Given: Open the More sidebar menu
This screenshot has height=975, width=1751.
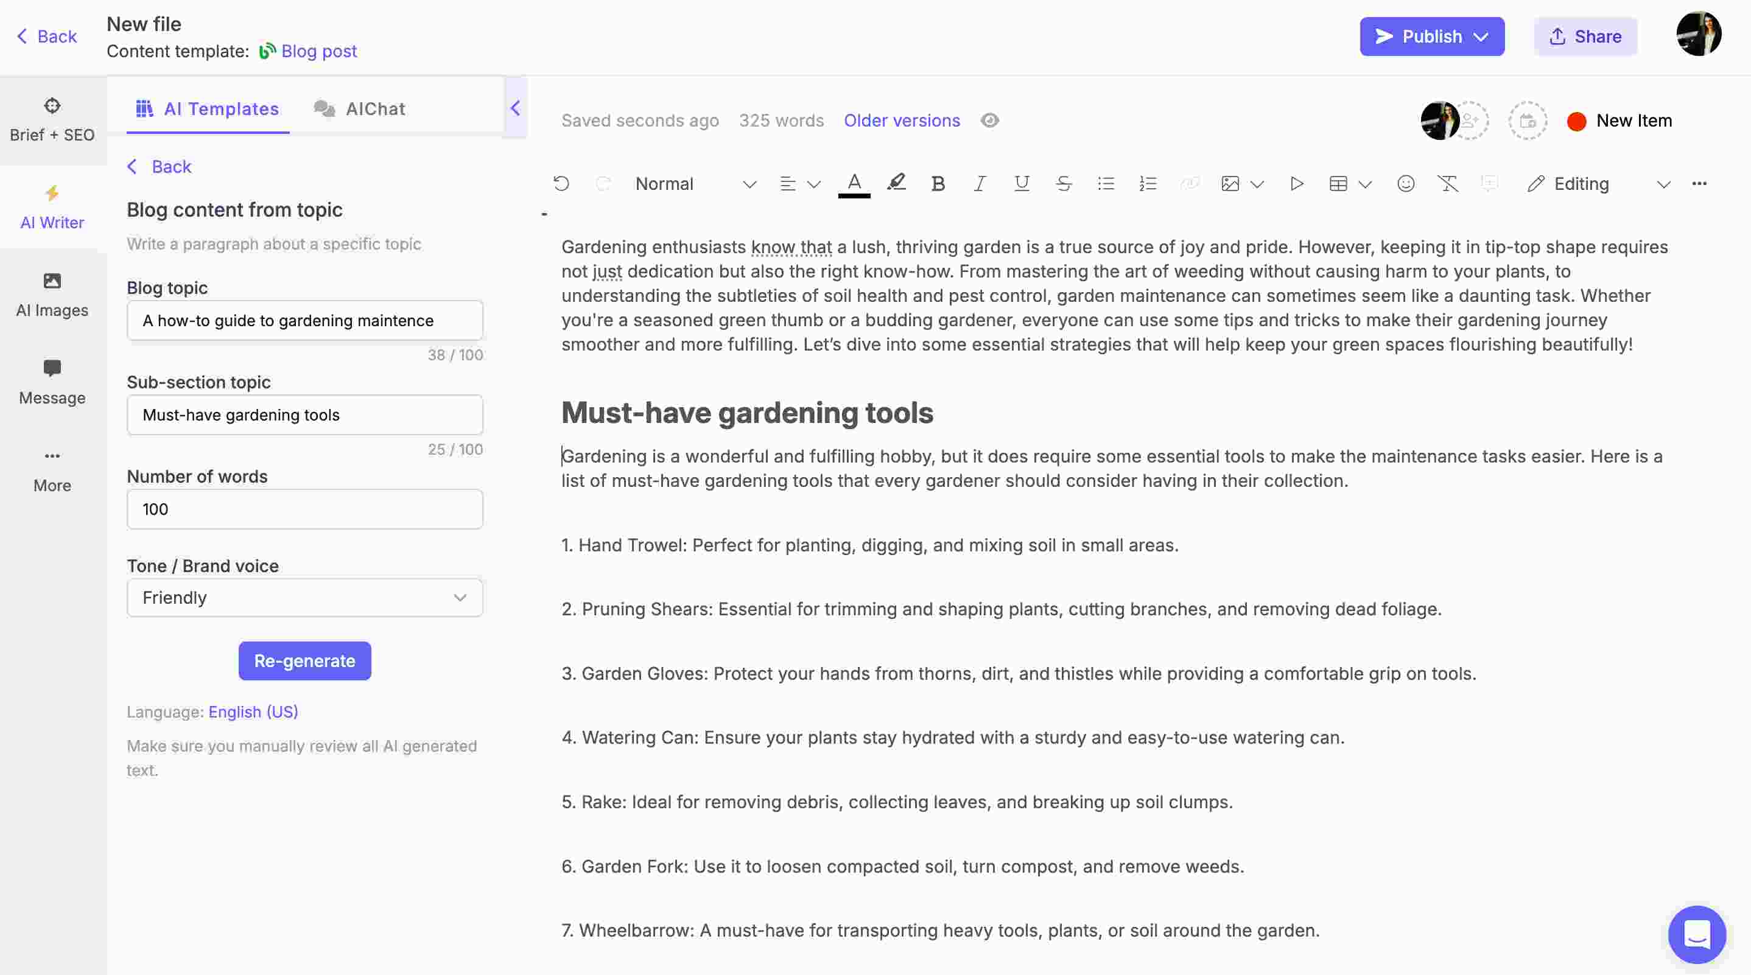Looking at the screenshot, I should point(52,471).
